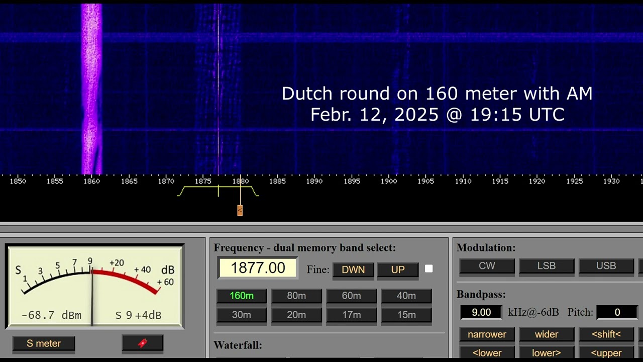
Task: Click the S meter analog gauge
Action: (95, 286)
